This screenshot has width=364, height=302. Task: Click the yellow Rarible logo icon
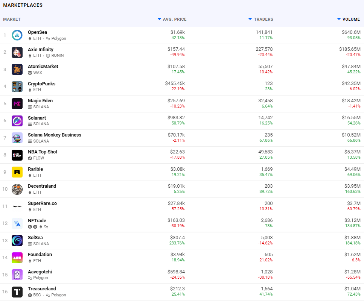click(x=17, y=172)
